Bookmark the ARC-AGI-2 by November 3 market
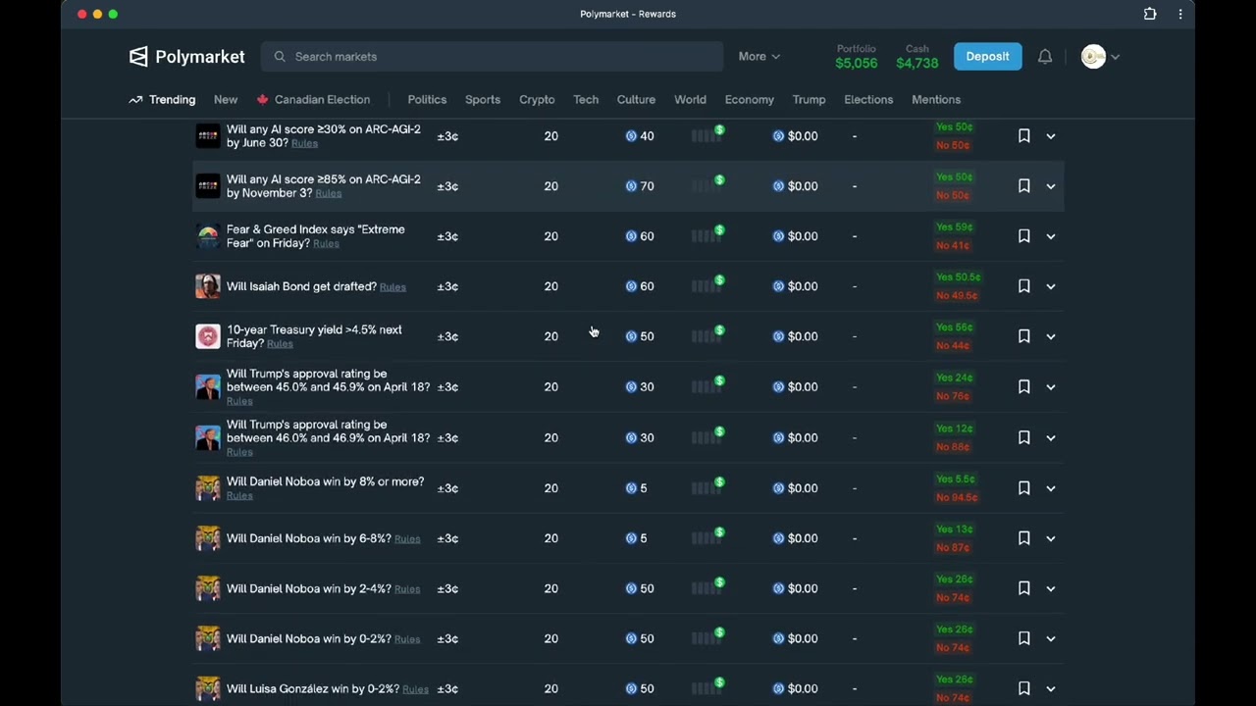Screen dimensions: 1256x706 coord(1023,186)
